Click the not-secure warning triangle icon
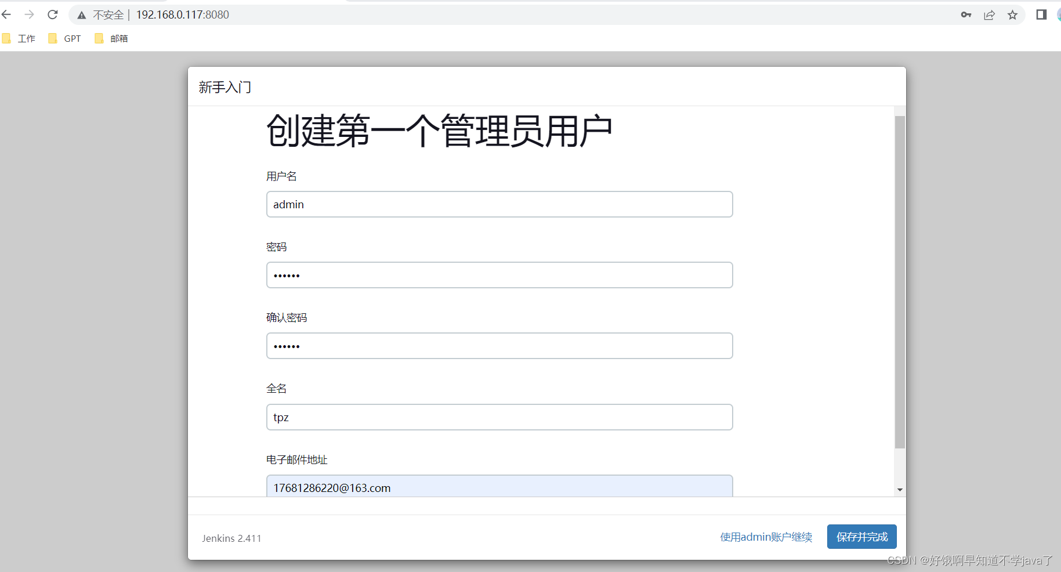This screenshot has height=572, width=1061. pos(82,15)
